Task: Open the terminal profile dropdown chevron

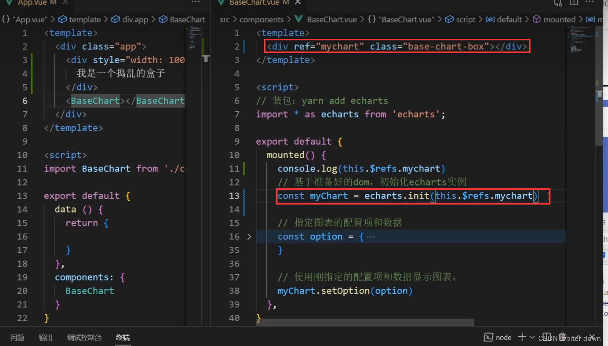Action: coord(531,337)
